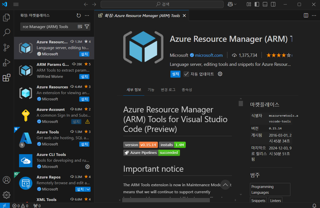
Task: Select the Linters category tag
Action: 276,200
